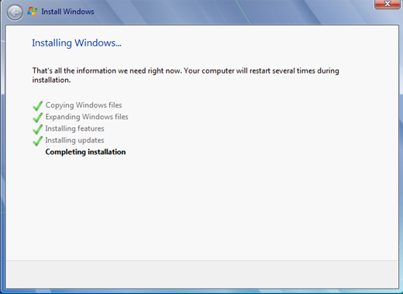Click the 'Install Windows' title text
Viewport: 403px width, 294px height.
[x=67, y=12]
